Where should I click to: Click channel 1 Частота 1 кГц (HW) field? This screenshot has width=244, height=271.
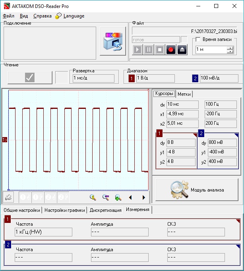click(43, 232)
